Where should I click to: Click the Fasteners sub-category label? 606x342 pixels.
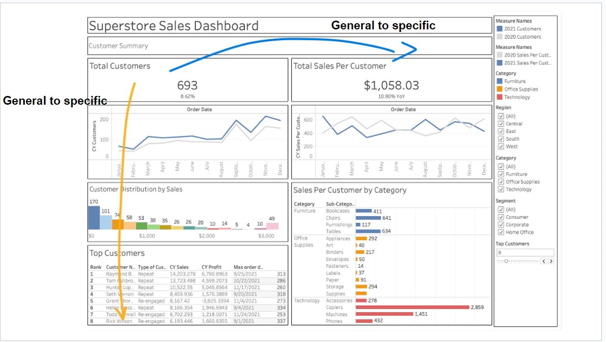[x=337, y=266]
